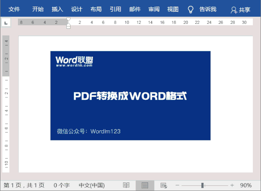Screen dimensions: 261x191
Task: Expand the 布局 ribbon tab
Action: pyautogui.click(x=96, y=9)
